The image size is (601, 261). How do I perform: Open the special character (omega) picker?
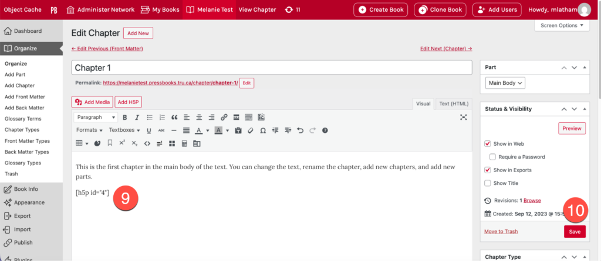click(262, 130)
